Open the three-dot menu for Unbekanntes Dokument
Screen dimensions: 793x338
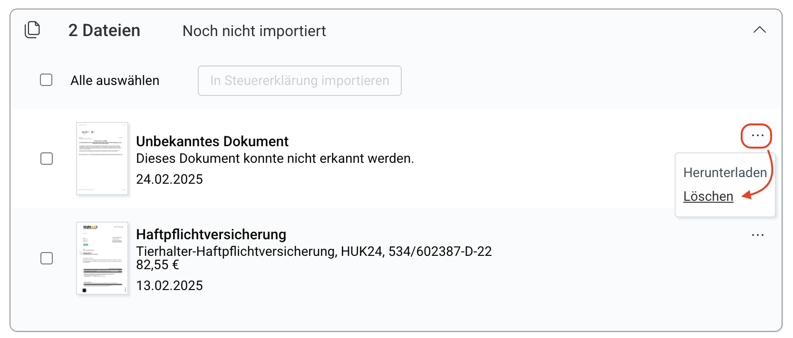point(757,136)
